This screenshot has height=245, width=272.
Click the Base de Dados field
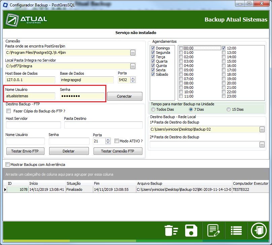click(x=87, y=80)
